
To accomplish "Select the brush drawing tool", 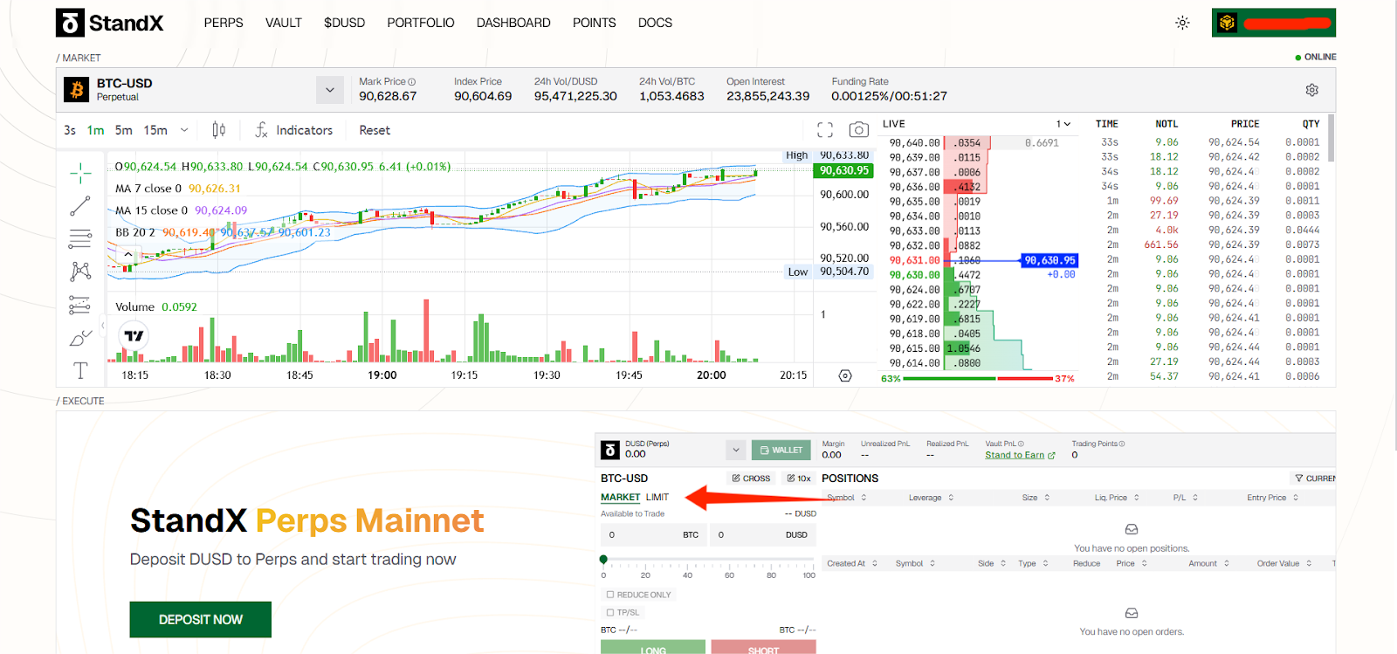I will (80, 338).
